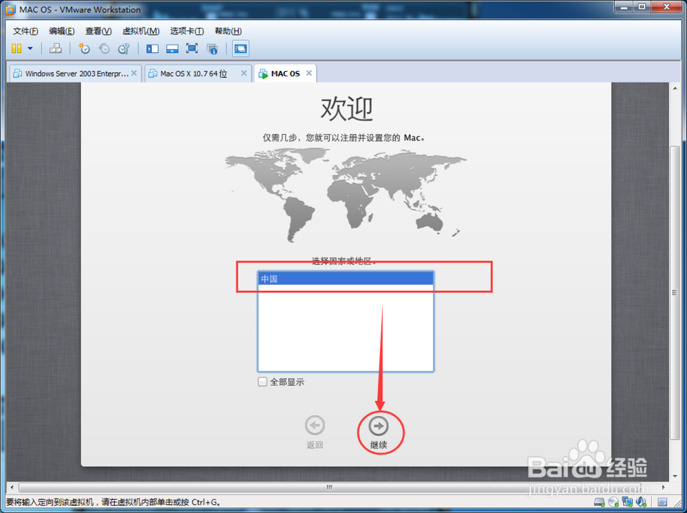Click the message log status bar icon

(x=662, y=502)
